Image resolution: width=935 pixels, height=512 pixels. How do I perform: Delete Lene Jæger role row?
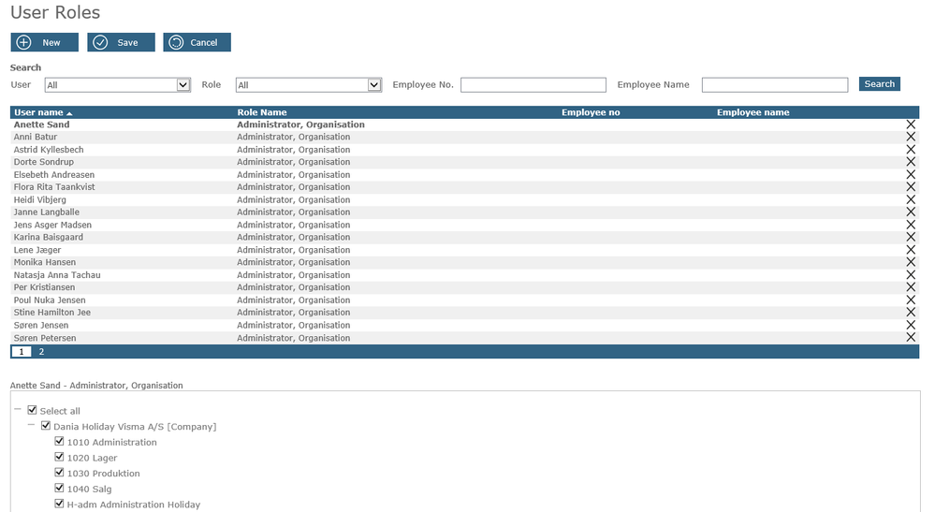click(x=911, y=250)
